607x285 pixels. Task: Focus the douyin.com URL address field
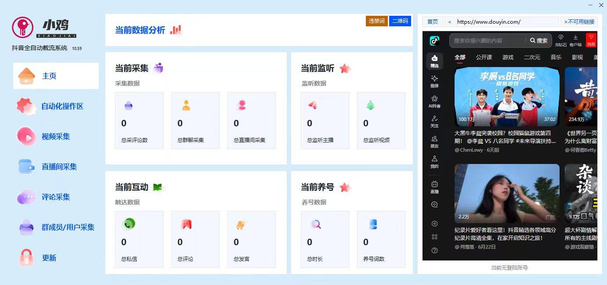(507, 22)
